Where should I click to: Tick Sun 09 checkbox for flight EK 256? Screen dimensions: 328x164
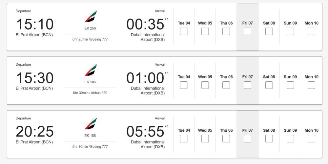[290, 31]
